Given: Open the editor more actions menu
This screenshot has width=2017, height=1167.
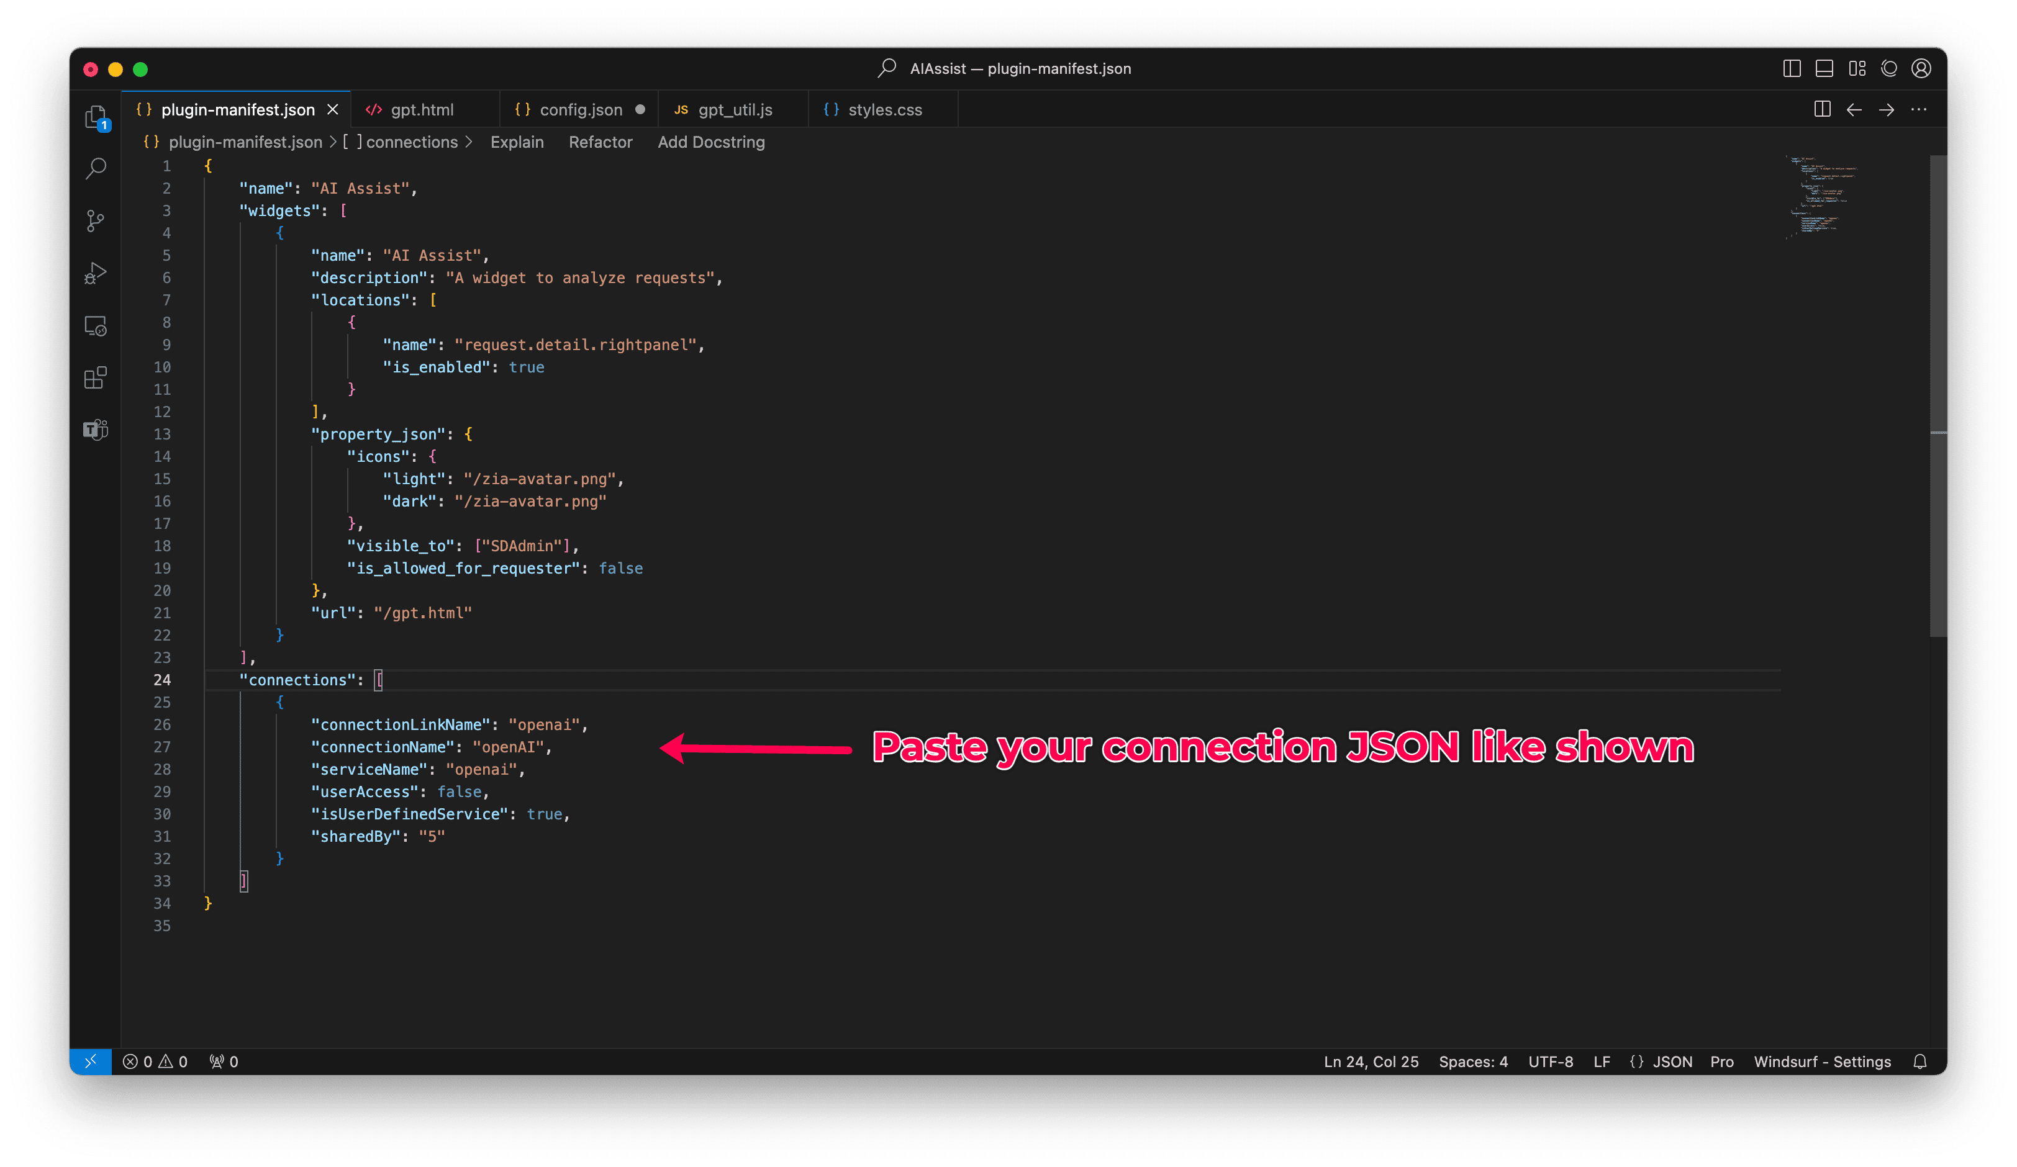Looking at the screenshot, I should (x=1918, y=110).
